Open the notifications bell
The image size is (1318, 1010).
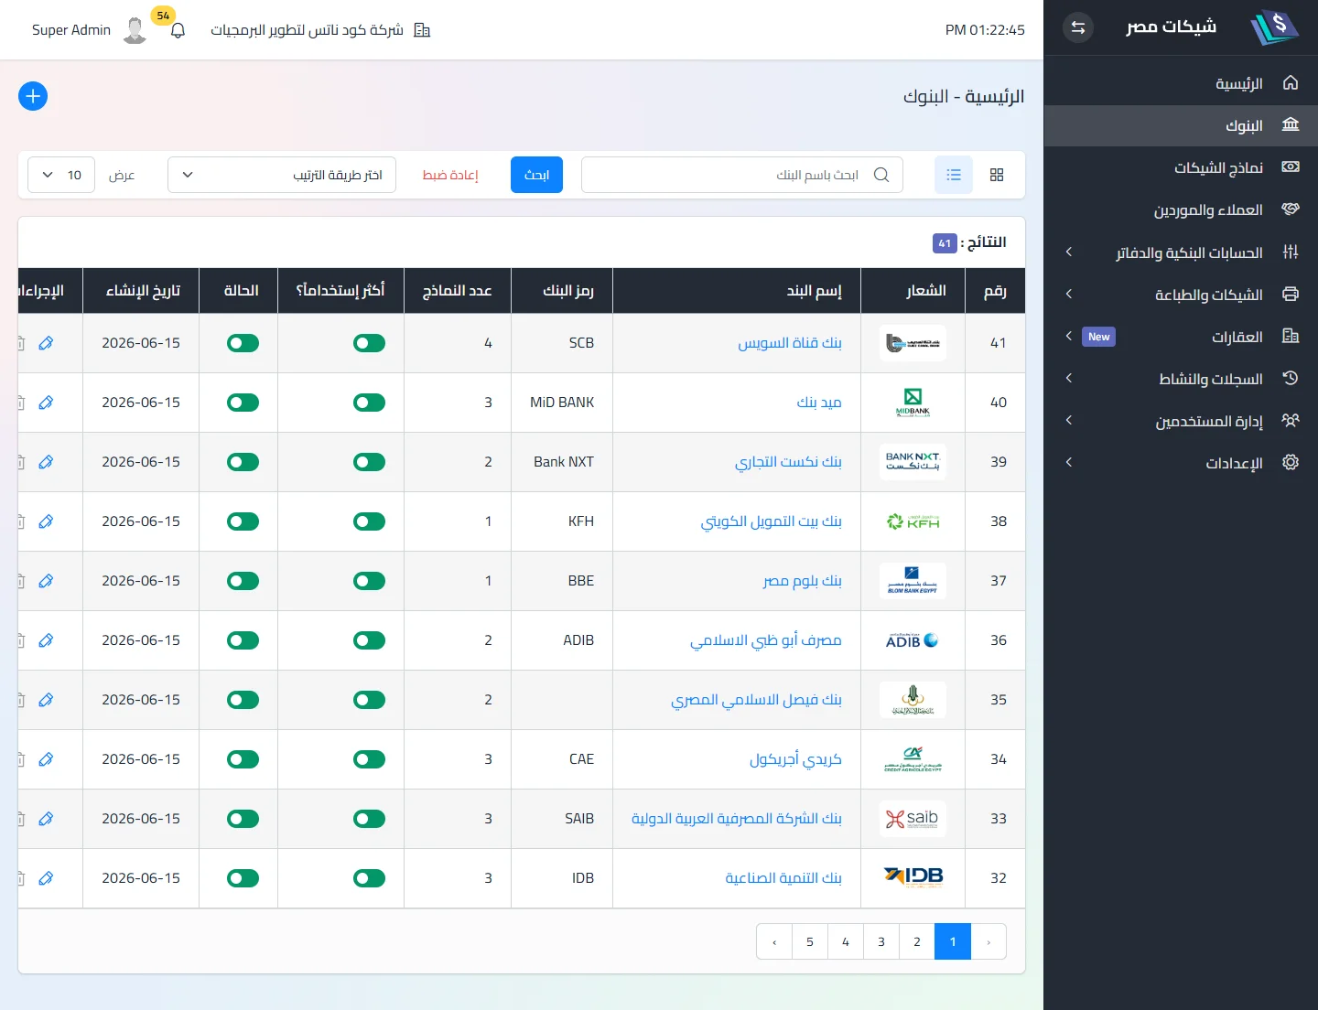coord(178,30)
